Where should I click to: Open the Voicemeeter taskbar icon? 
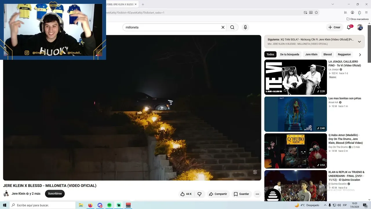[x=128, y=205]
